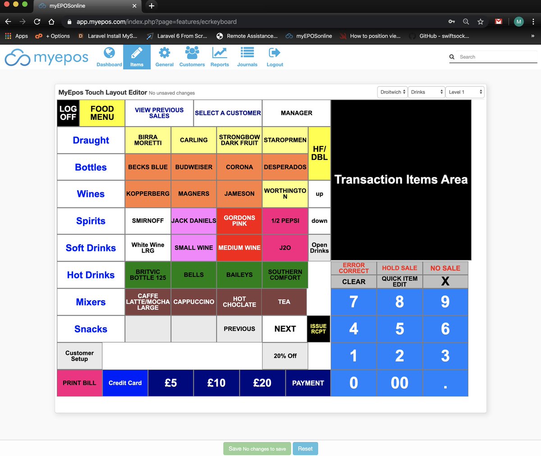Open the Drinks layout dropdown

click(x=426, y=92)
